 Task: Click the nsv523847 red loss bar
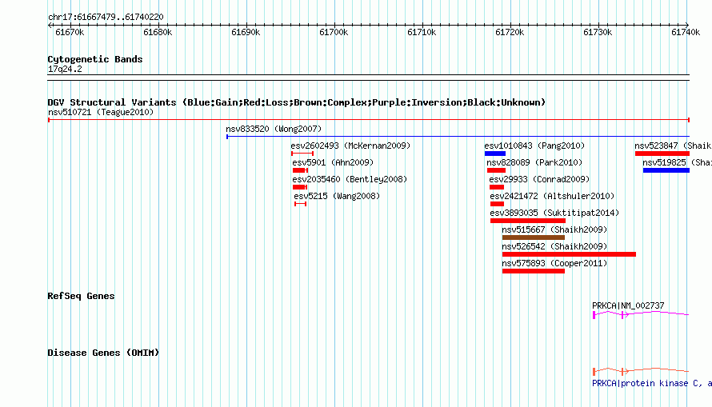pyautogui.click(x=662, y=154)
